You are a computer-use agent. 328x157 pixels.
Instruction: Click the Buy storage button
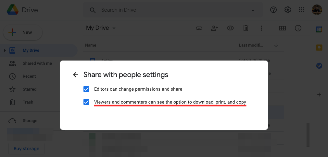pyautogui.click(x=26, y=149)
